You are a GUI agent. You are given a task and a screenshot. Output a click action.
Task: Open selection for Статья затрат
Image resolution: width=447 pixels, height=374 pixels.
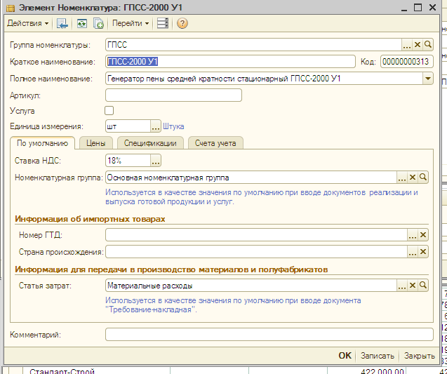tap(402, 286)
